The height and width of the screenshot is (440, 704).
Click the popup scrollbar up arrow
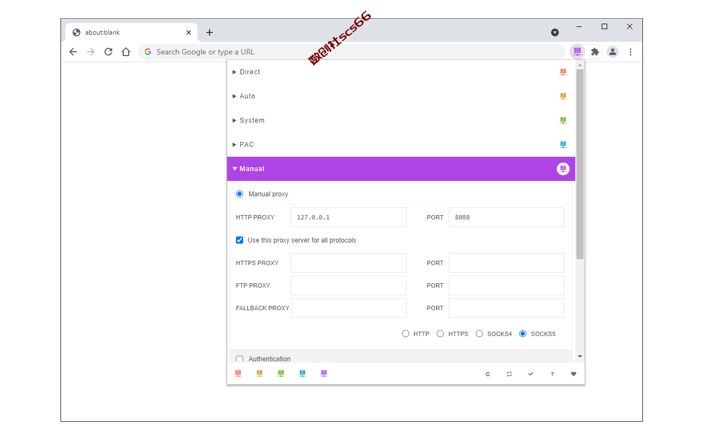(x=580, y=64)
